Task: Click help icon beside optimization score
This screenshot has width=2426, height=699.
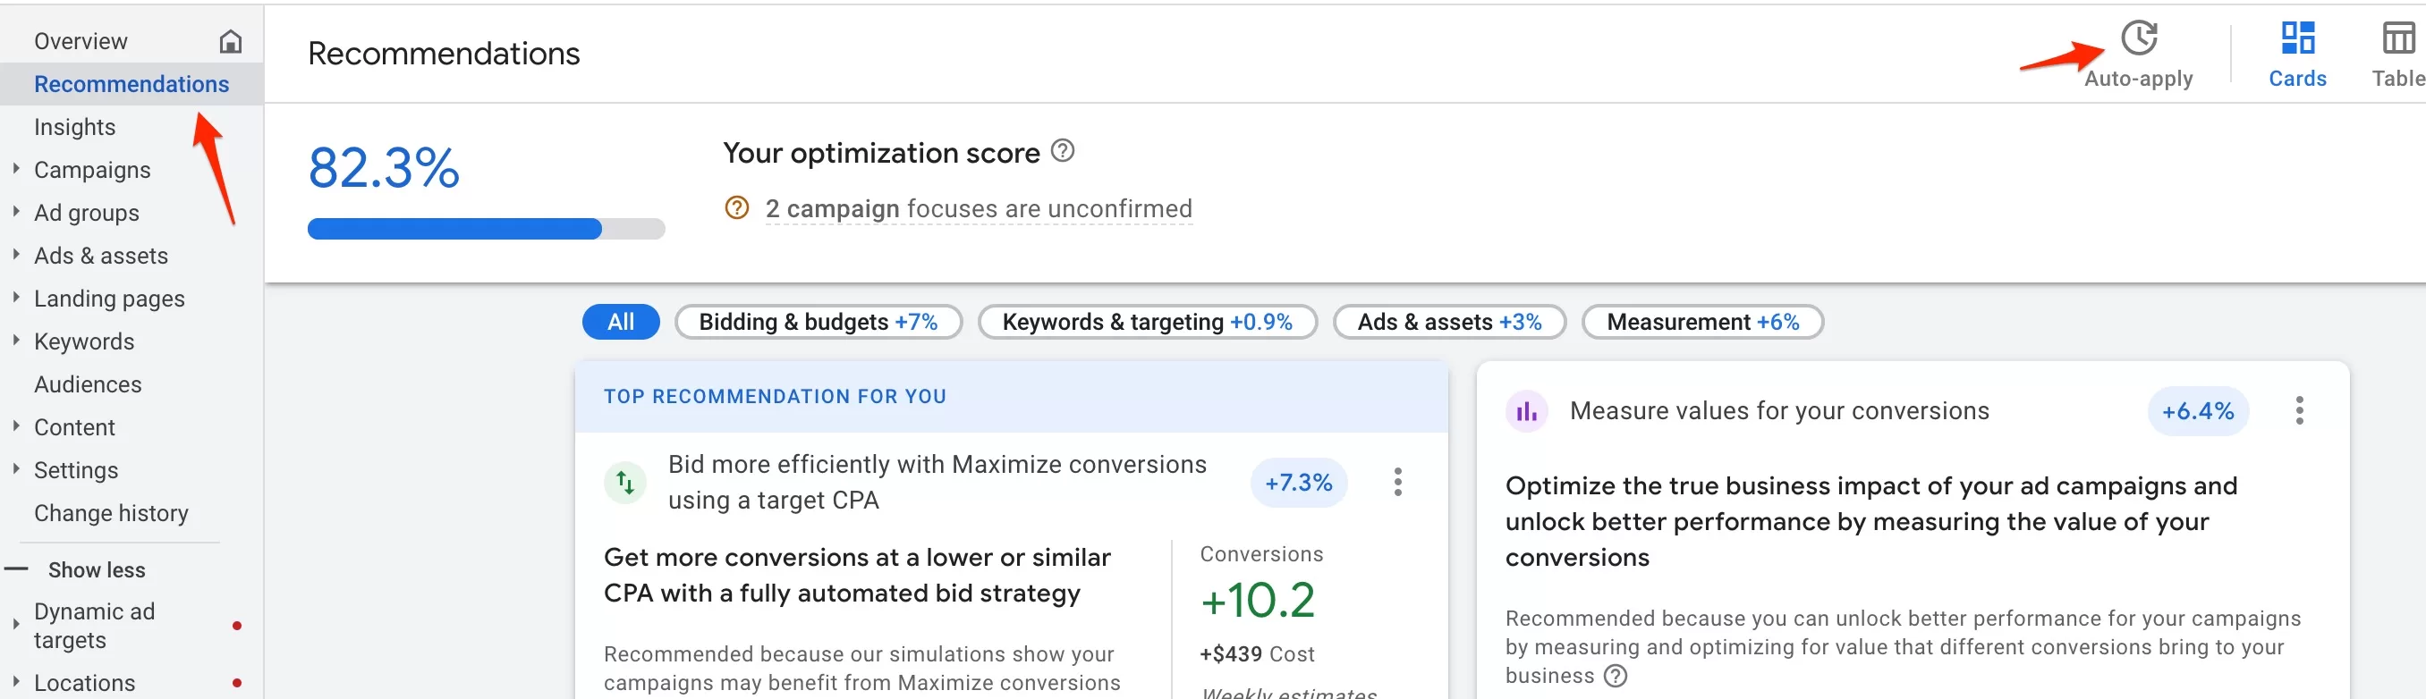Action: 1063,150
